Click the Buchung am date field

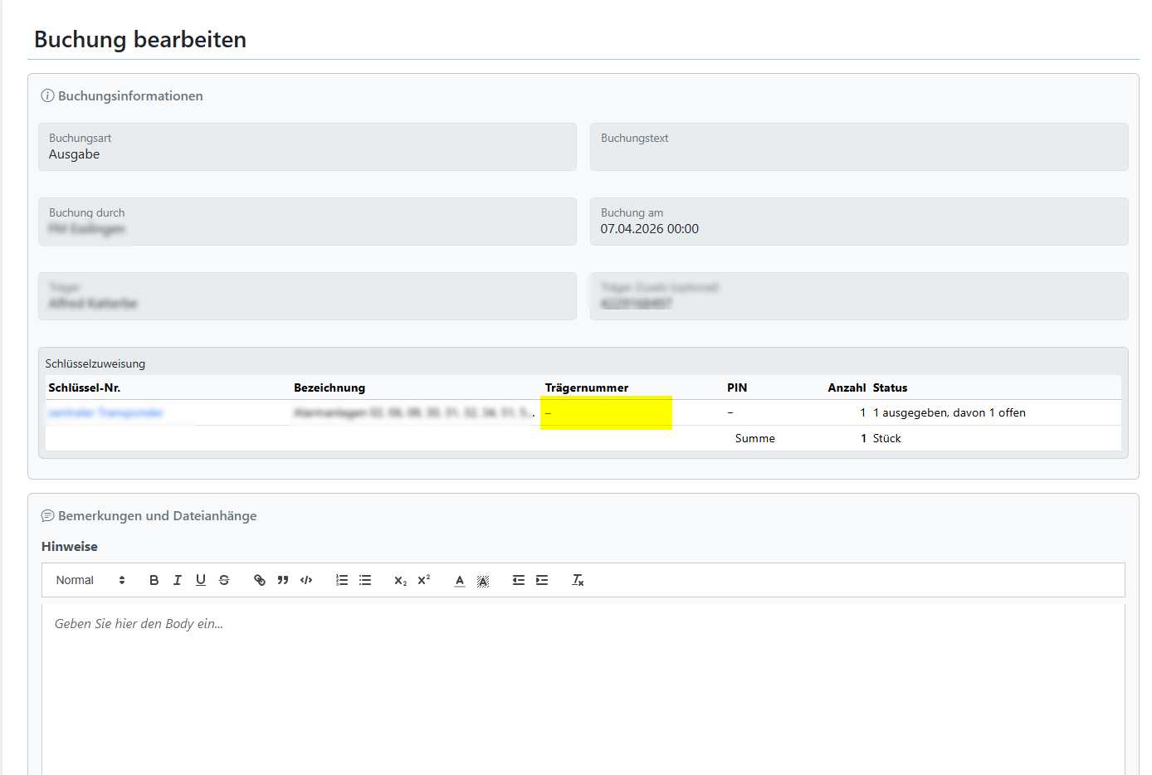pos(859,222)
